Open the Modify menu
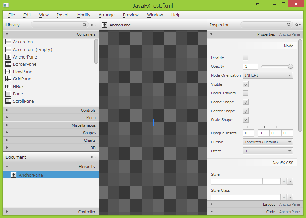Image resolution: width=306 pixels, height=218 pixels. tap(84, 15)
